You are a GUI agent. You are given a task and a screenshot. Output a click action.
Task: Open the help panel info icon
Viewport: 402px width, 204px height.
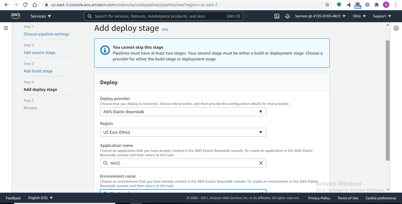click(396, 28)
